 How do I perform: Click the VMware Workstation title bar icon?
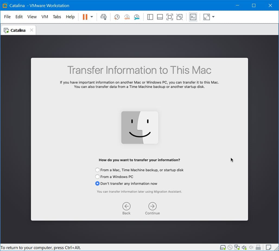[x=5, y=6]
